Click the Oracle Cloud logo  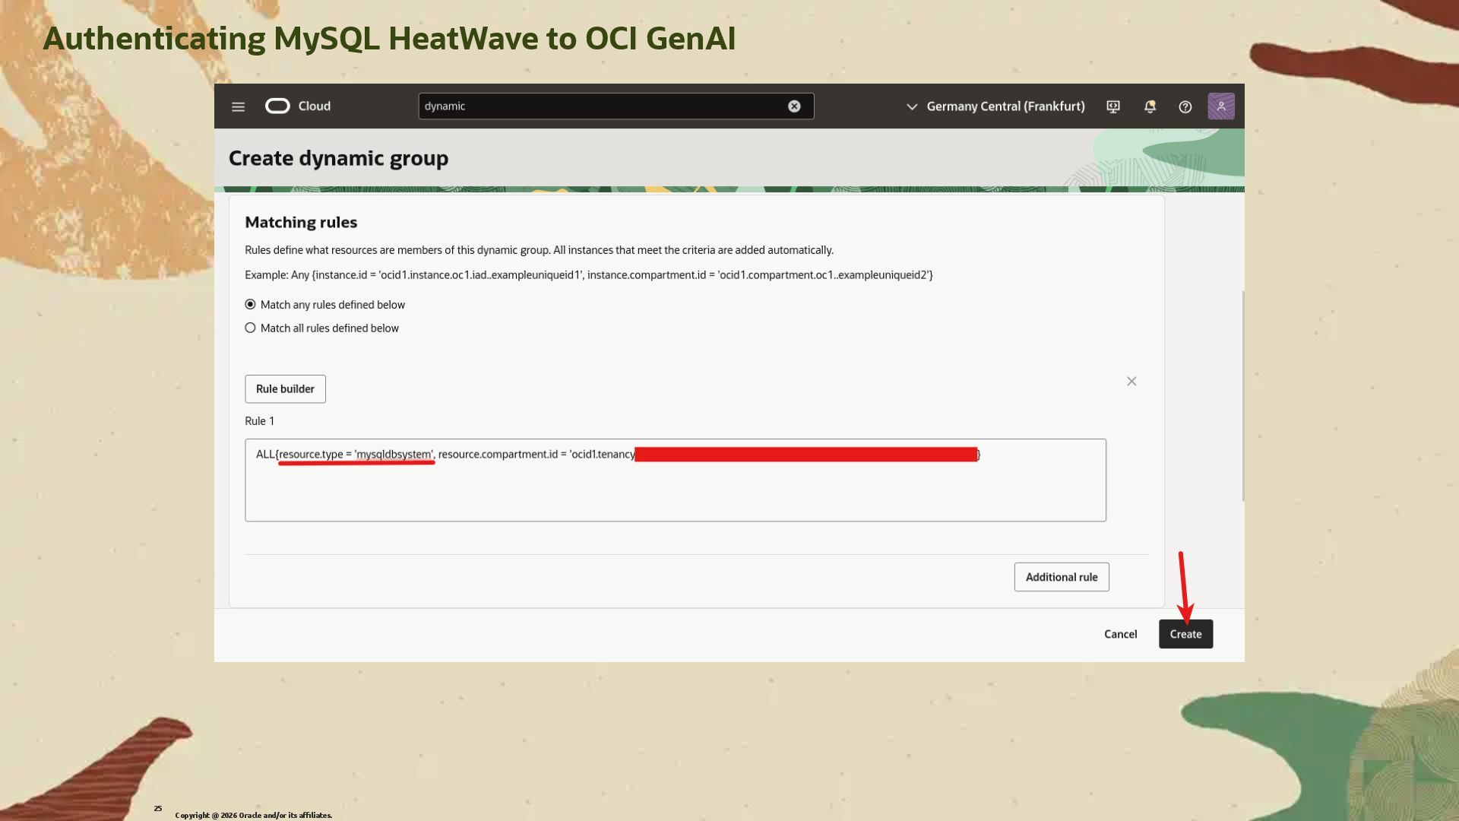pos(277,106)
